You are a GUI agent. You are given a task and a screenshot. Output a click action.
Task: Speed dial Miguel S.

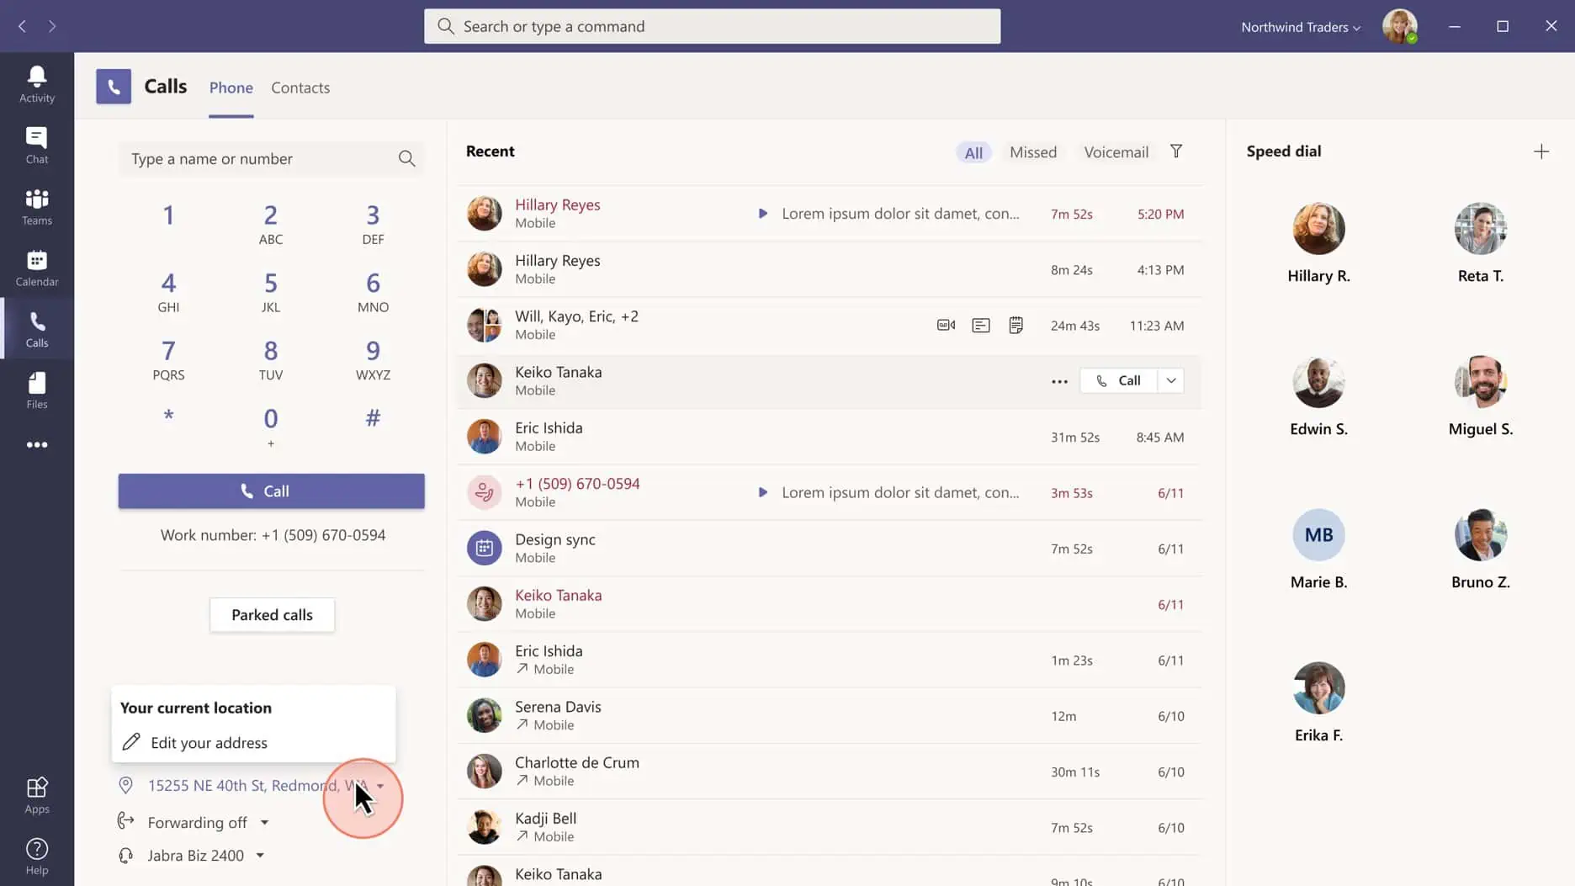[1480, 395]
